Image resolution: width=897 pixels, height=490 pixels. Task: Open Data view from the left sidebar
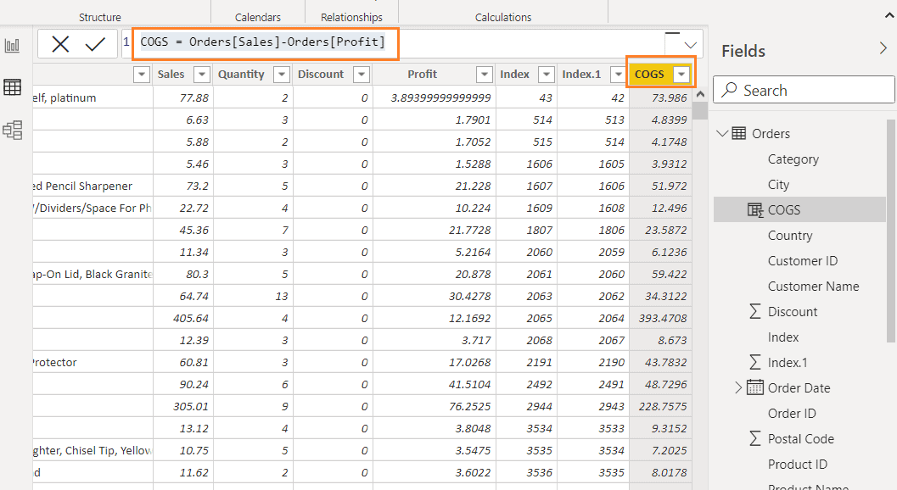pyautogui.click(x=12, y=87)
